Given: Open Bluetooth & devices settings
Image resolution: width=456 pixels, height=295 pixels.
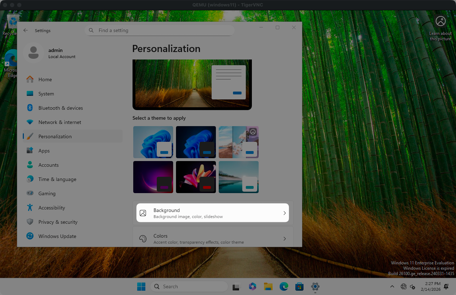Looking at the screenshot, I should click(x=61, y=108).
